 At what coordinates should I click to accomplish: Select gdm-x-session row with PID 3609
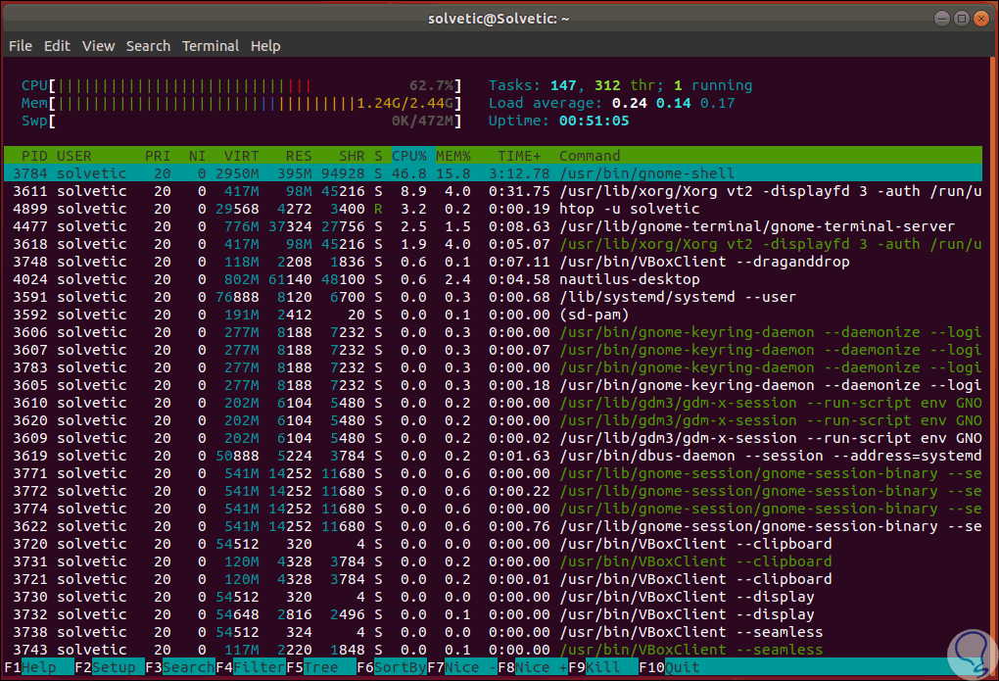(x=493, y=438)
